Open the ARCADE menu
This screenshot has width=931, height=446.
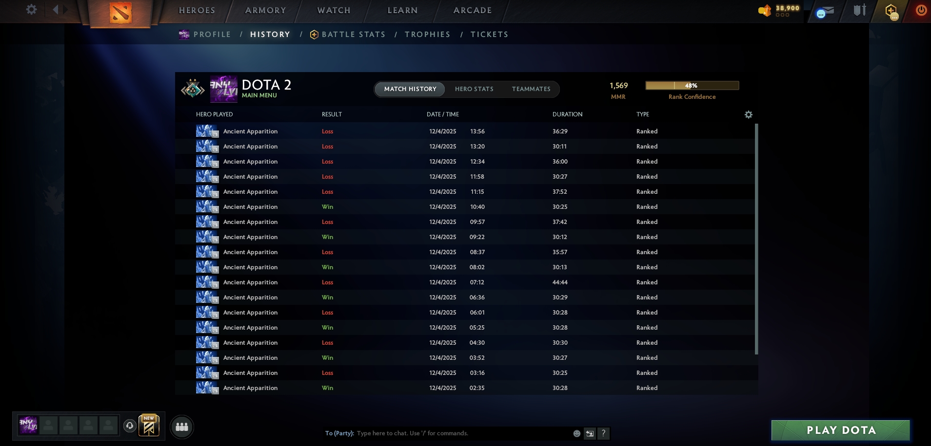click(x=473, y=10)
